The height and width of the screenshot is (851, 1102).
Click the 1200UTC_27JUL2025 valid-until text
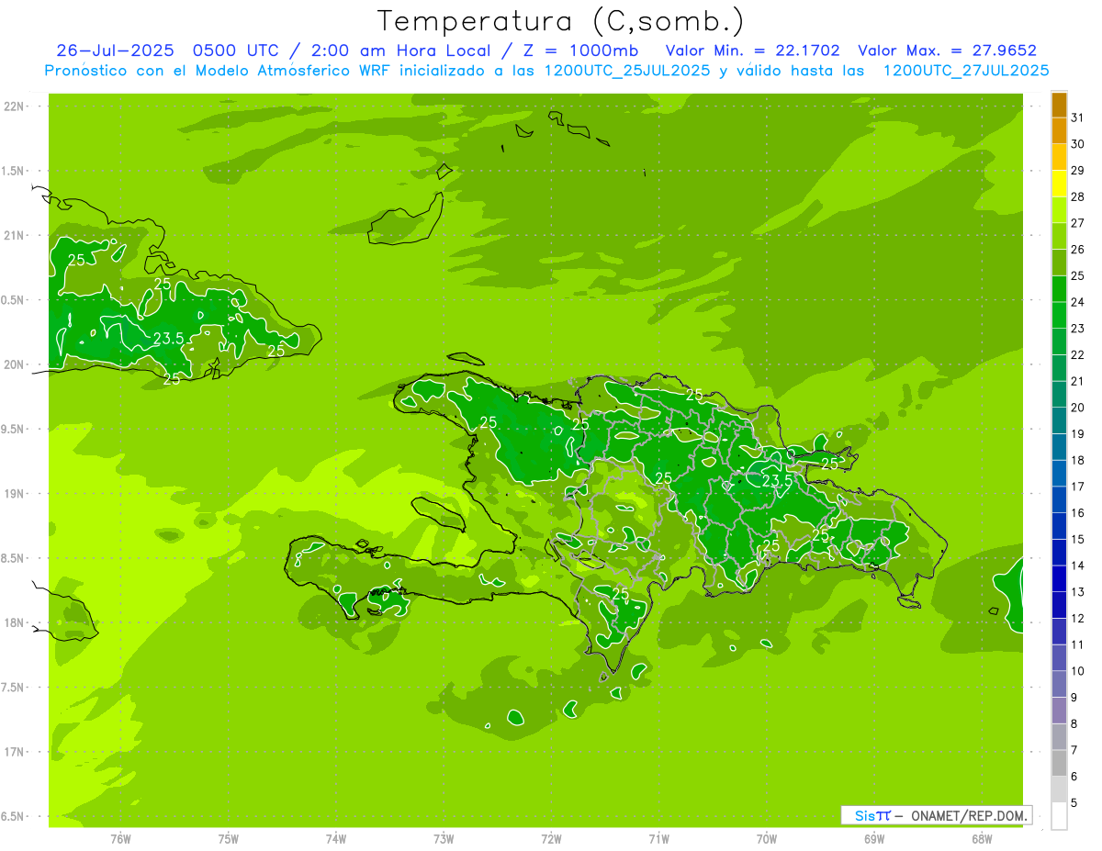(966, 71)
